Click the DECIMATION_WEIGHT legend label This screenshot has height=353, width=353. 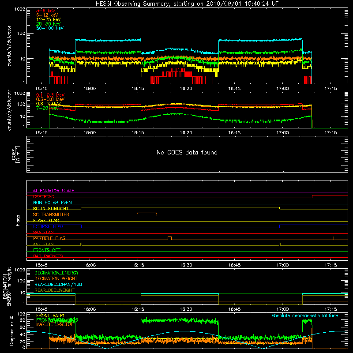click(x=56, y=278)
